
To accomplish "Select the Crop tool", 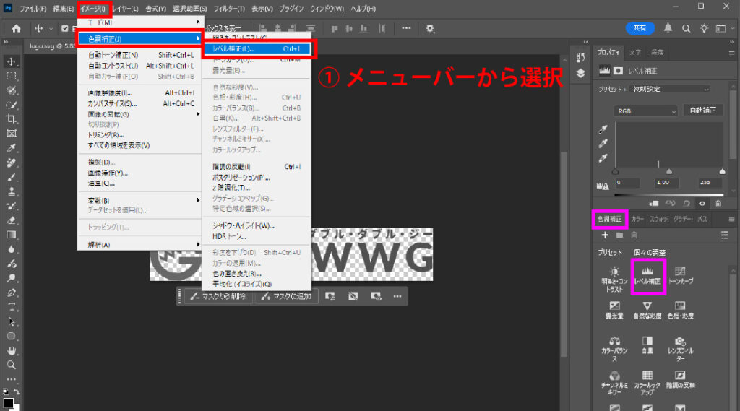I will [x=11, y=119].
